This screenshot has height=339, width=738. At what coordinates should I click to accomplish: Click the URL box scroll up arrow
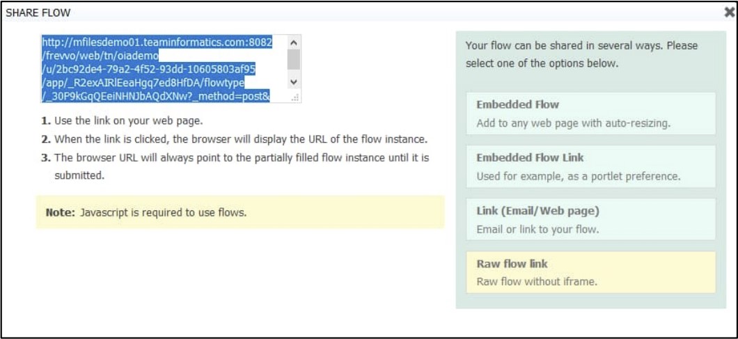[x=294, y=42]
